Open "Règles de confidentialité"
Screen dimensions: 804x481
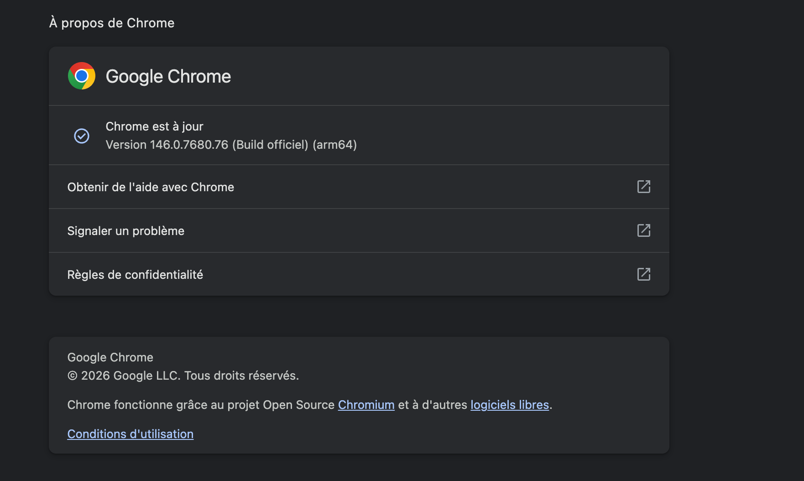click(135, 274)
